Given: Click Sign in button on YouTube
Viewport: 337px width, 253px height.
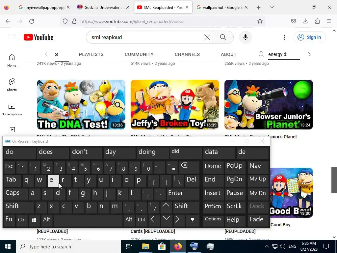Looking at the screenshot, I should pos(310,37).
